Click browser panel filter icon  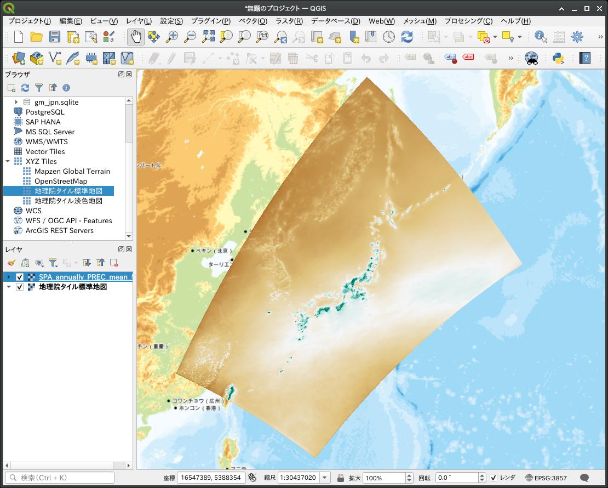click(39, 88)
